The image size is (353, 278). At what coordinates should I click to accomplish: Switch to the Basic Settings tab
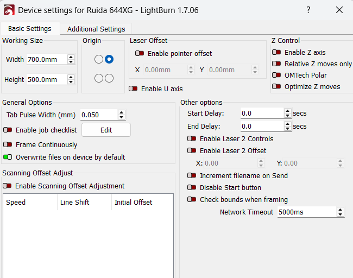(30, 29)
